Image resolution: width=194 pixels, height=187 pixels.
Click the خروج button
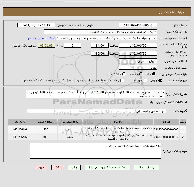coord(41,167)
